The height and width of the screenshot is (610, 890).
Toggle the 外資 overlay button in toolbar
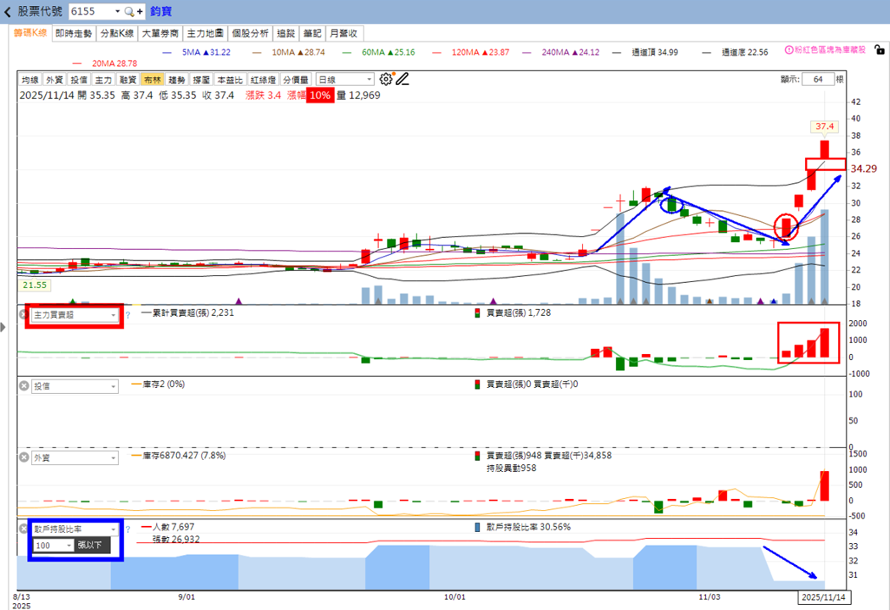54,80
